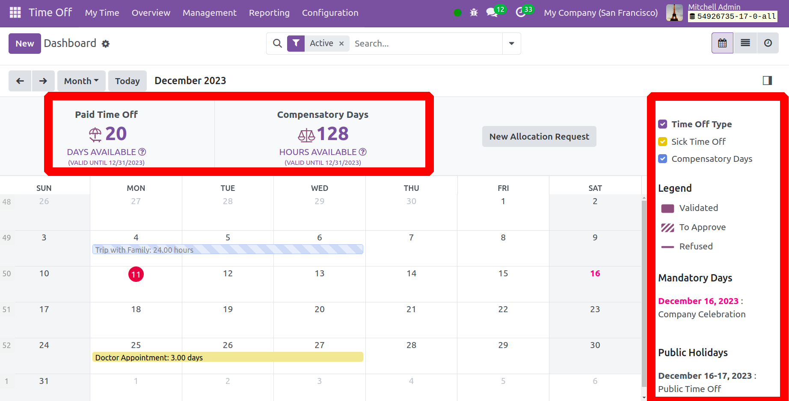Open the activities clock icon
The image size is (789, 401).
521,13
